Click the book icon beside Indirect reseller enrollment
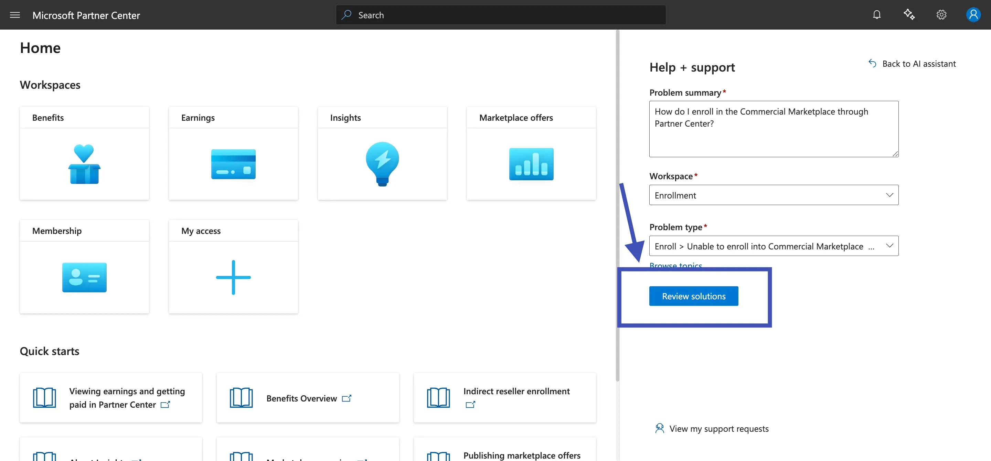The height and width of the screenshot is (461, 991). click(438, 398)
